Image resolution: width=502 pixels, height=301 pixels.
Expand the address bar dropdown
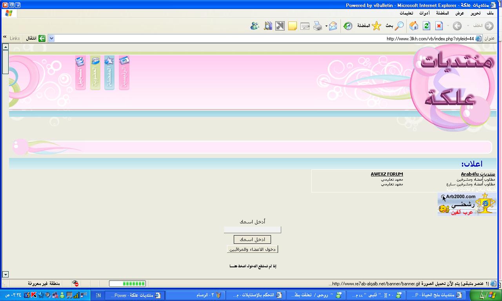click(x=51, y=38)
